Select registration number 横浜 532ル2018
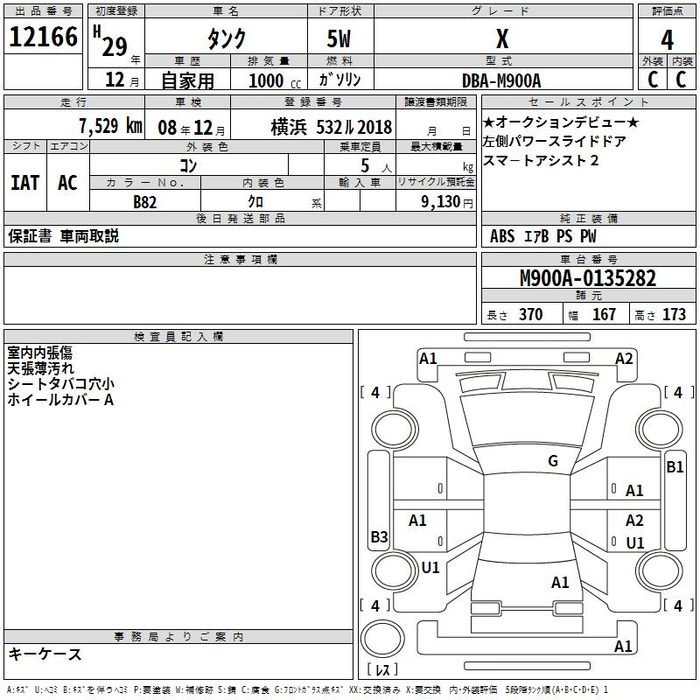The width and height of the screenshot is (700, 700). (x=332, y=128)
